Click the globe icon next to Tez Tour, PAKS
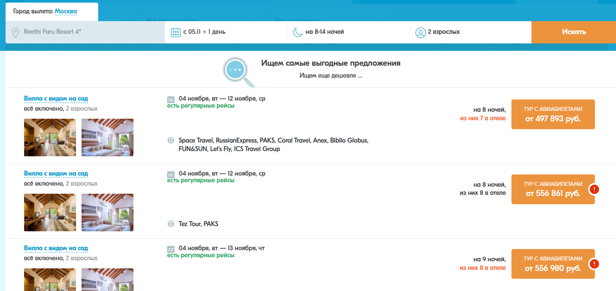 171,224
